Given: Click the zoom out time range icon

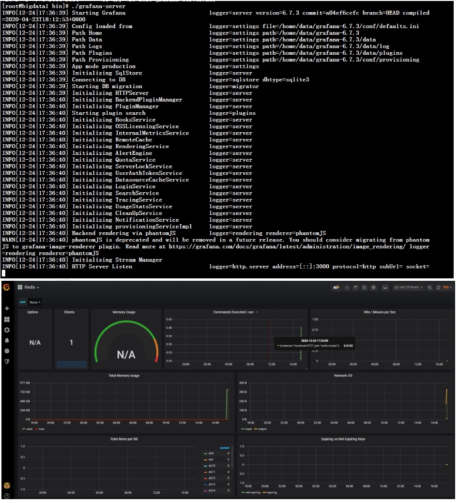Looking at the screenshot, I should coord(430,287).
